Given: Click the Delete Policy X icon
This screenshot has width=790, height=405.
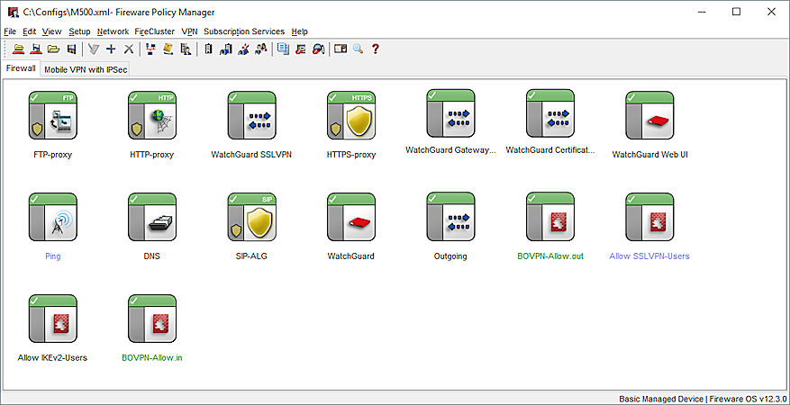Looking at the screenshot, I should click(129, 49).
